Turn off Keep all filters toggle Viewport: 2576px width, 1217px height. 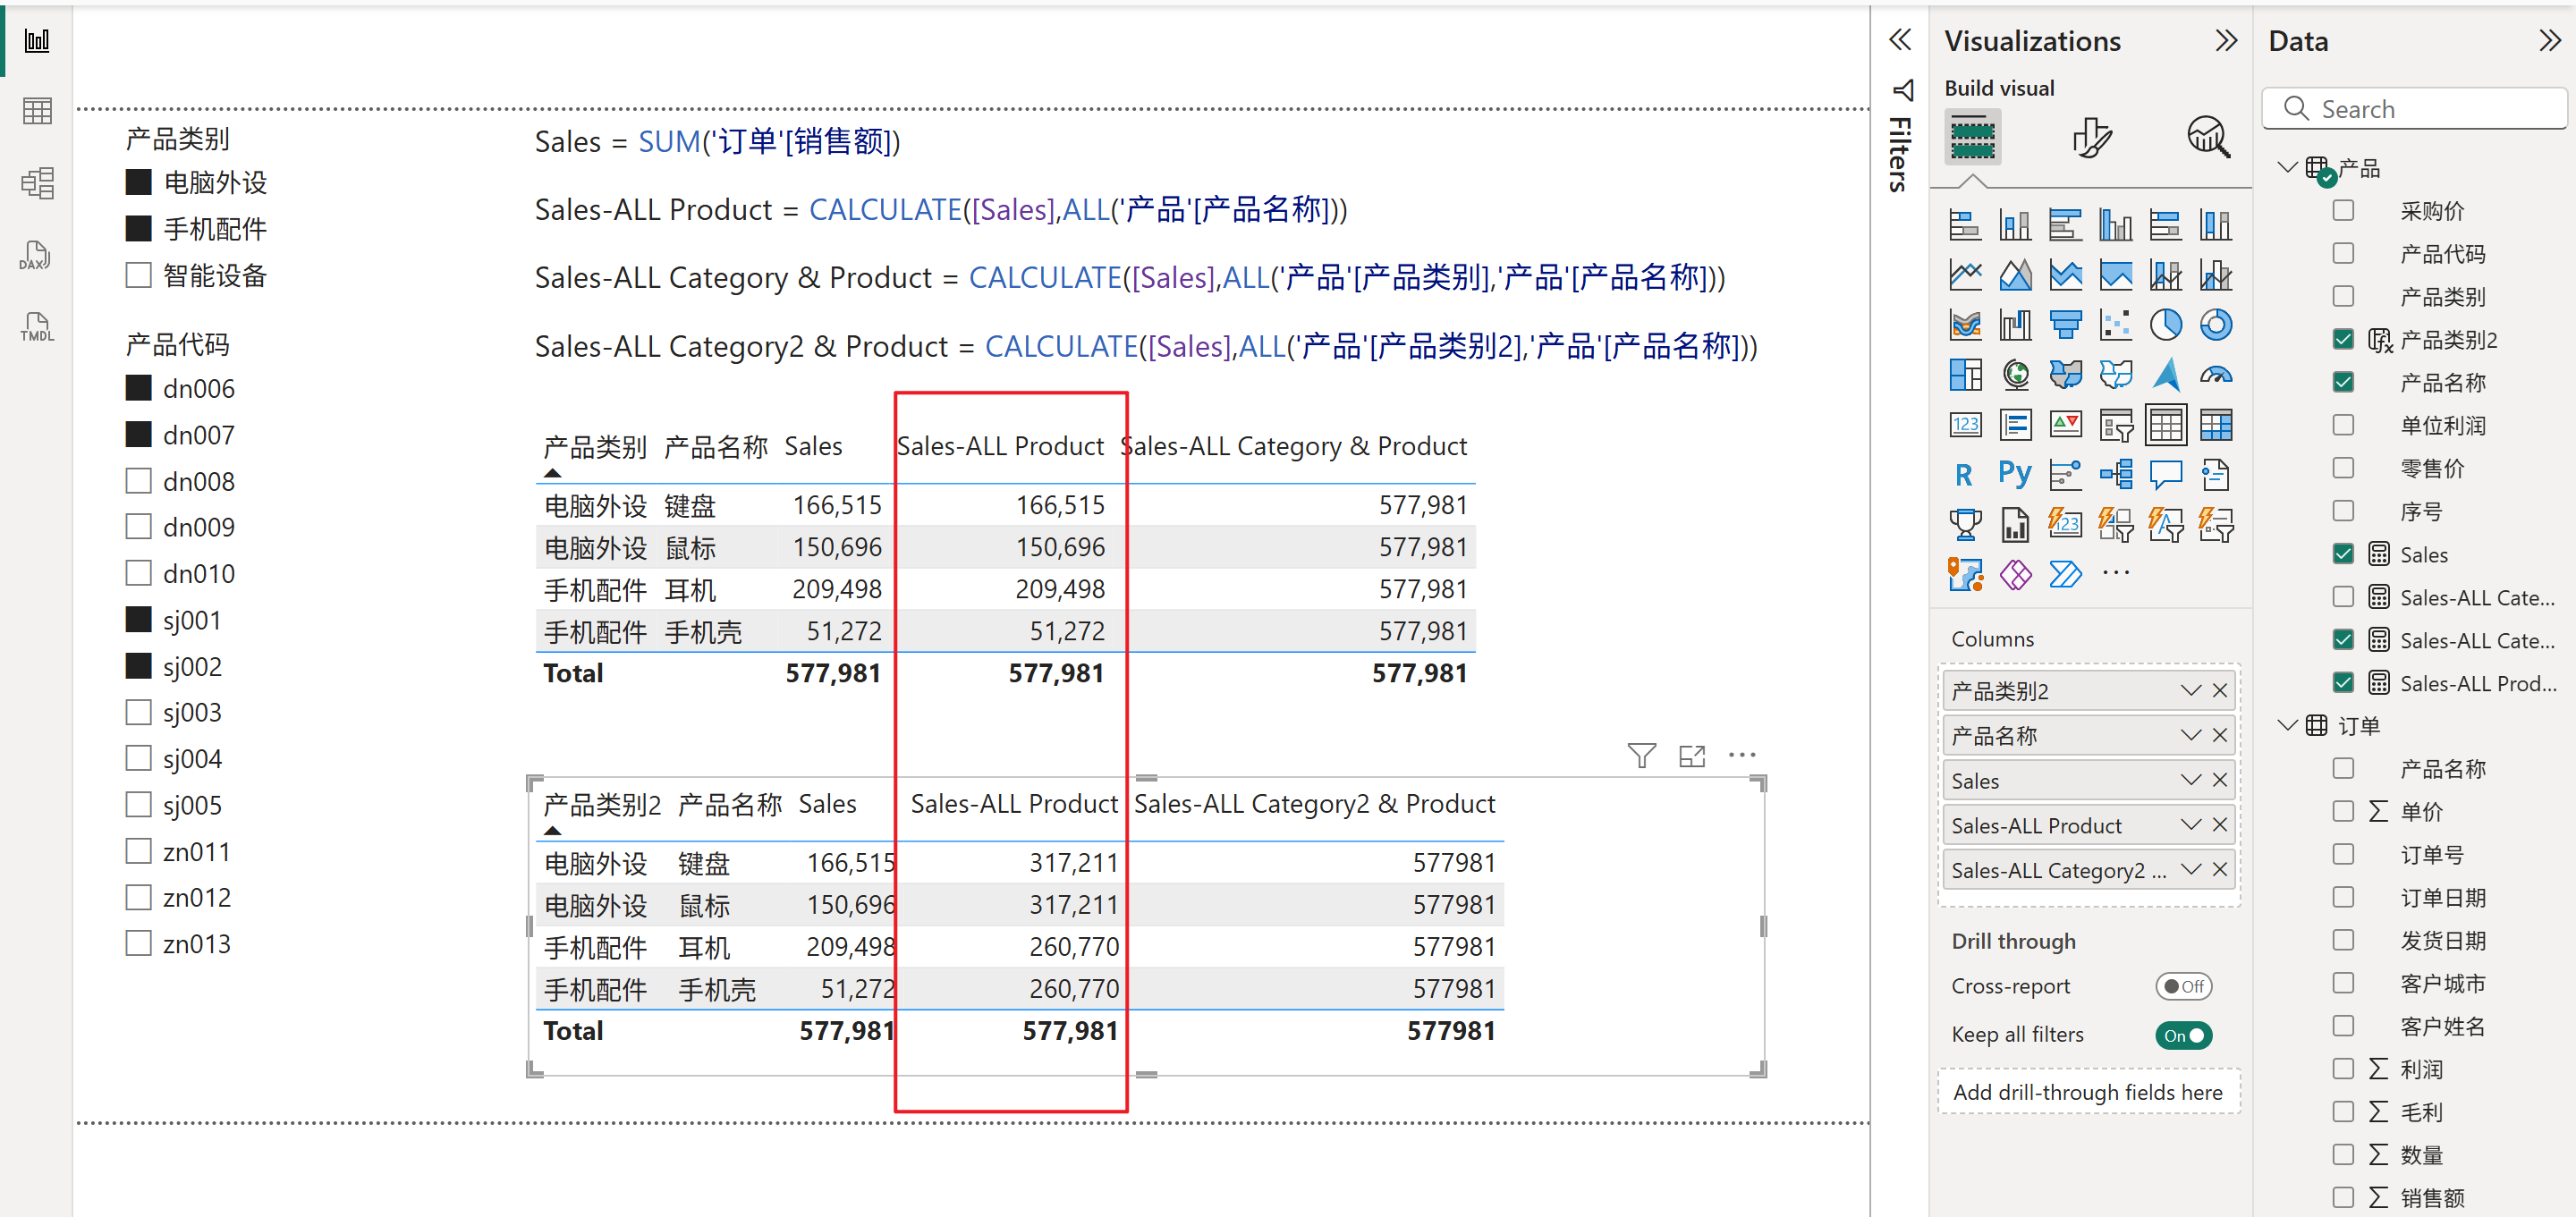2183,1035
